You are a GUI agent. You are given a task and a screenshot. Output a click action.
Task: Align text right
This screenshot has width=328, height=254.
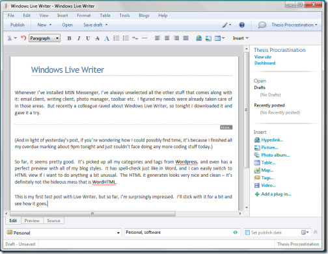pyautogui.click(x=176, y=38)
